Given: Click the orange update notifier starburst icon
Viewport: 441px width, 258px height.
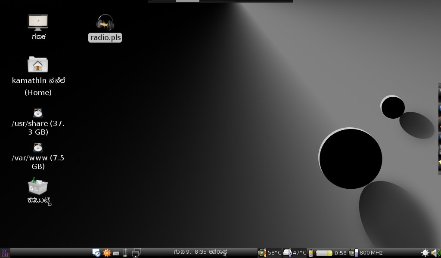Looking at the screenshot, I should coord(107,253).
